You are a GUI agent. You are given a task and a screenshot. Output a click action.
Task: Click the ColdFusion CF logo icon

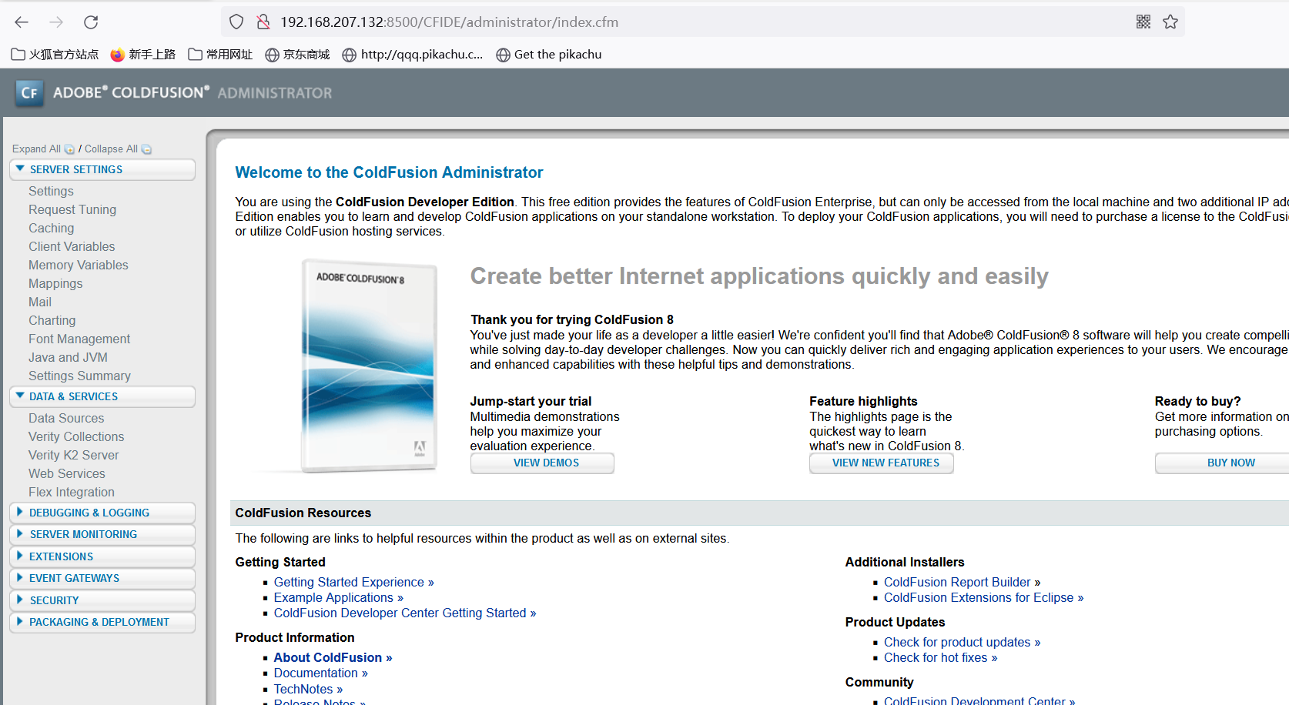click(x=29, y=93)
